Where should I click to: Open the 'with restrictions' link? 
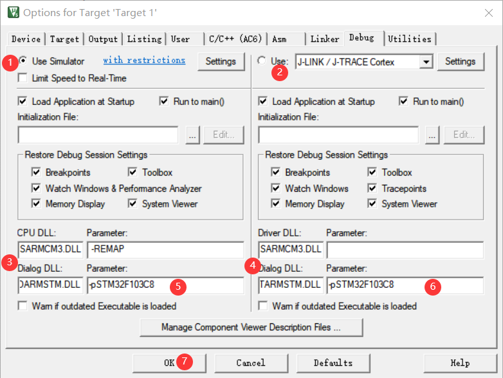(144, 61)
